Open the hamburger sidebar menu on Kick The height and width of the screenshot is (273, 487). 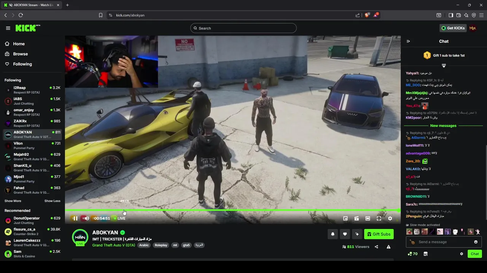coord(8,28)
